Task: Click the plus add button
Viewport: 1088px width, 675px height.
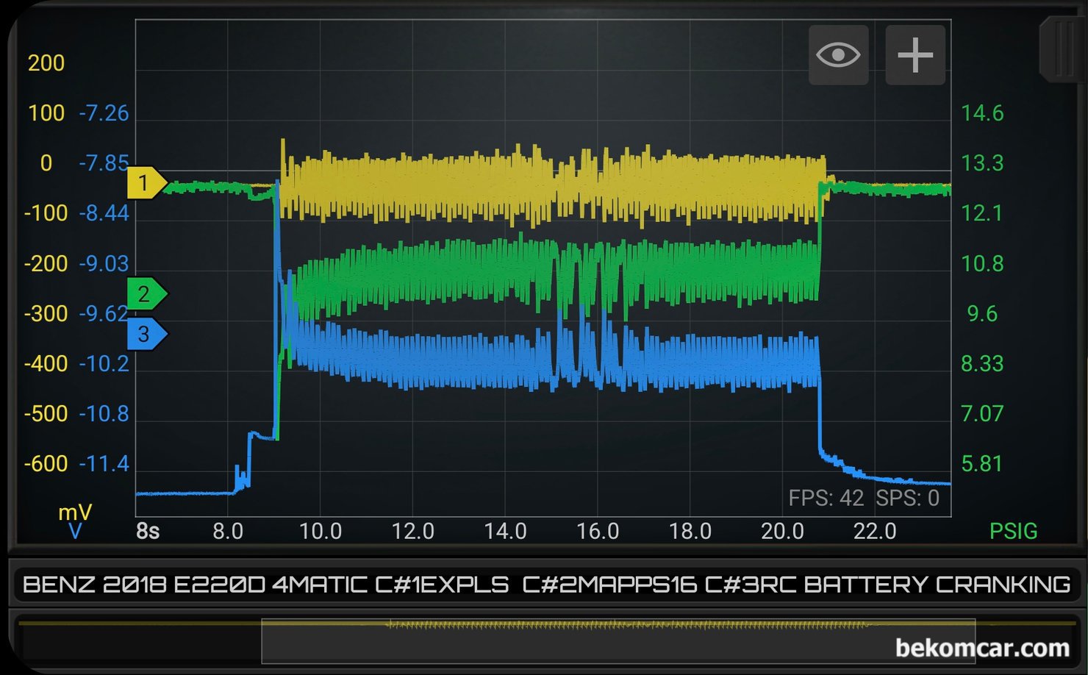Action: 915,55
